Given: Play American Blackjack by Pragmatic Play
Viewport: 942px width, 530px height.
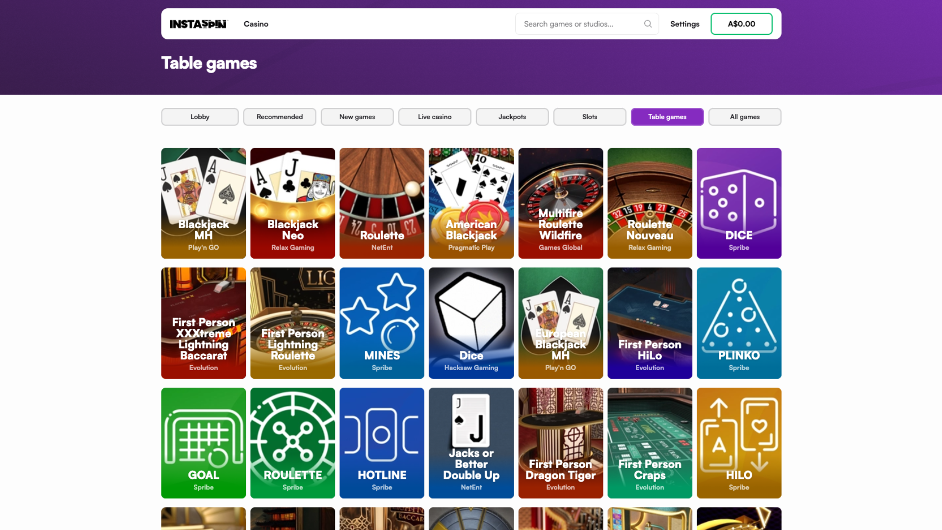Looking at the screenshot, I should pyautogui.click(x=471, y=203).
